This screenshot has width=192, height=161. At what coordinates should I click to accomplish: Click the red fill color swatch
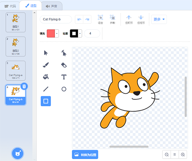(x=51, y=34)
